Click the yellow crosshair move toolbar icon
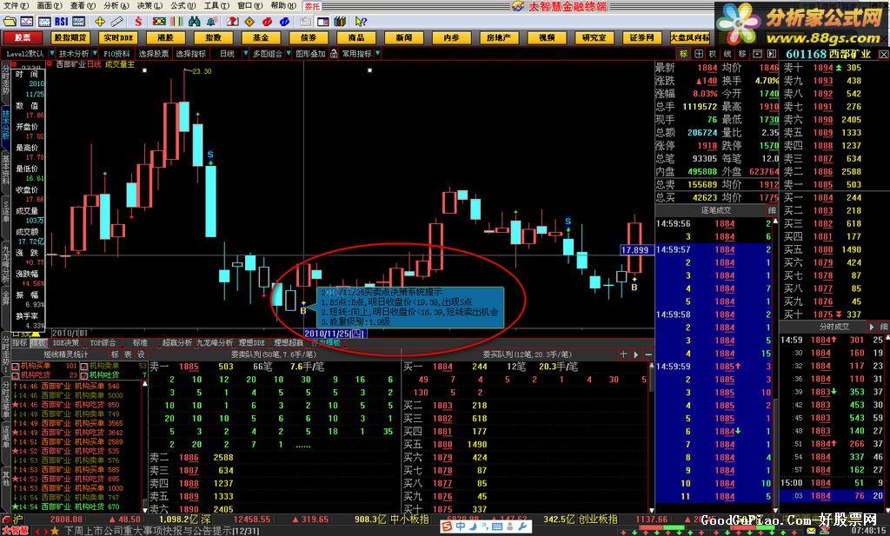890x536 pixels. tap(100, 22)
